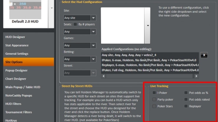Select the Replayer 6-max Holdem configuration row
Viewport: 218px width, 122px height.
[150, 65]
